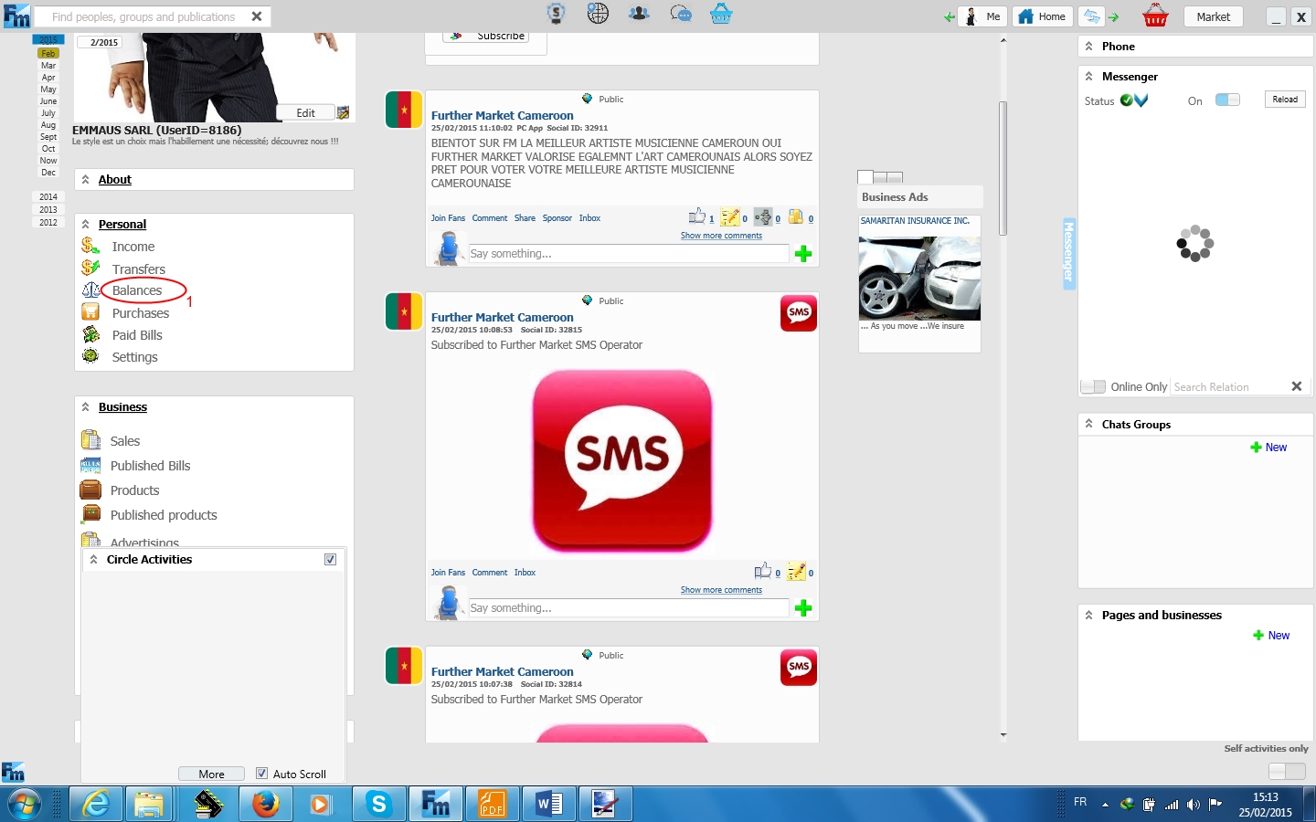Click the globe network icon in top bar
The height and width of the screenshot is (822, 1316).
[598, 14]
